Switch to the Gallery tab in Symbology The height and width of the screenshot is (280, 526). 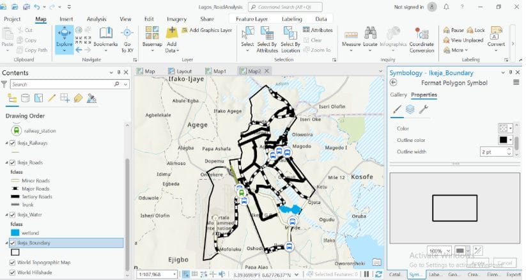coord(398,95)
